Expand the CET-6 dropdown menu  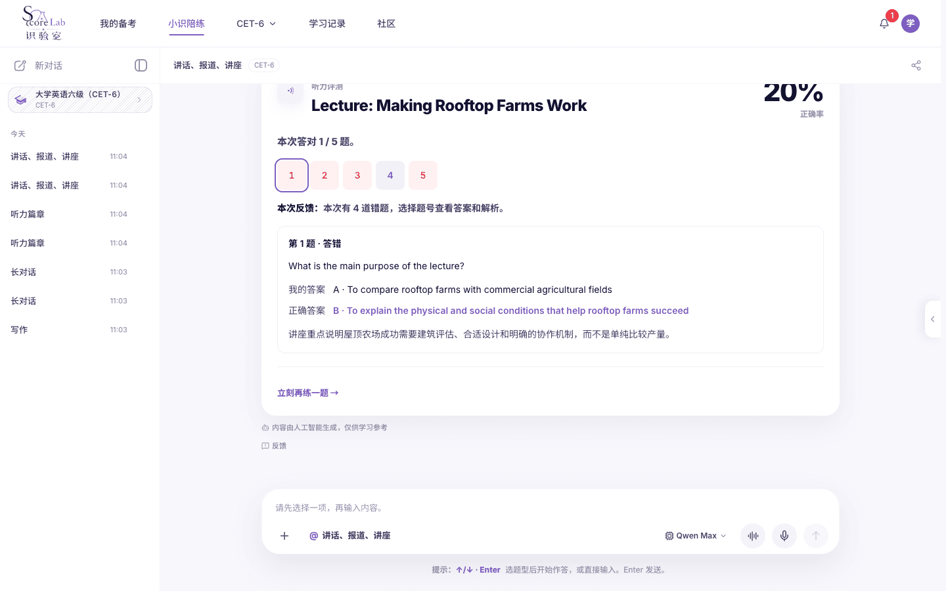pyautogui.click(x=256, y=24)
